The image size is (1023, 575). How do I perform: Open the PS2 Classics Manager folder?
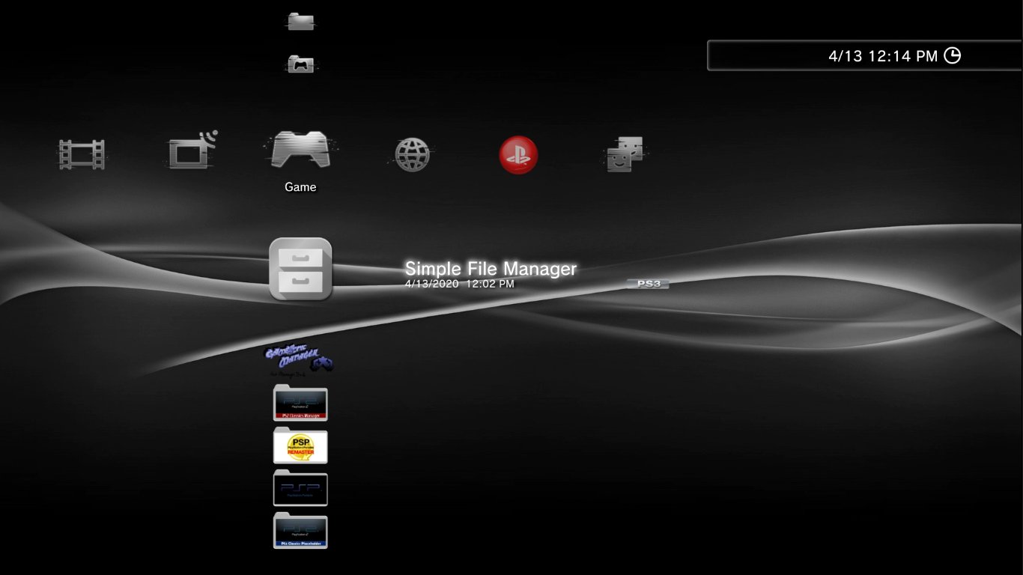[300, 404]
